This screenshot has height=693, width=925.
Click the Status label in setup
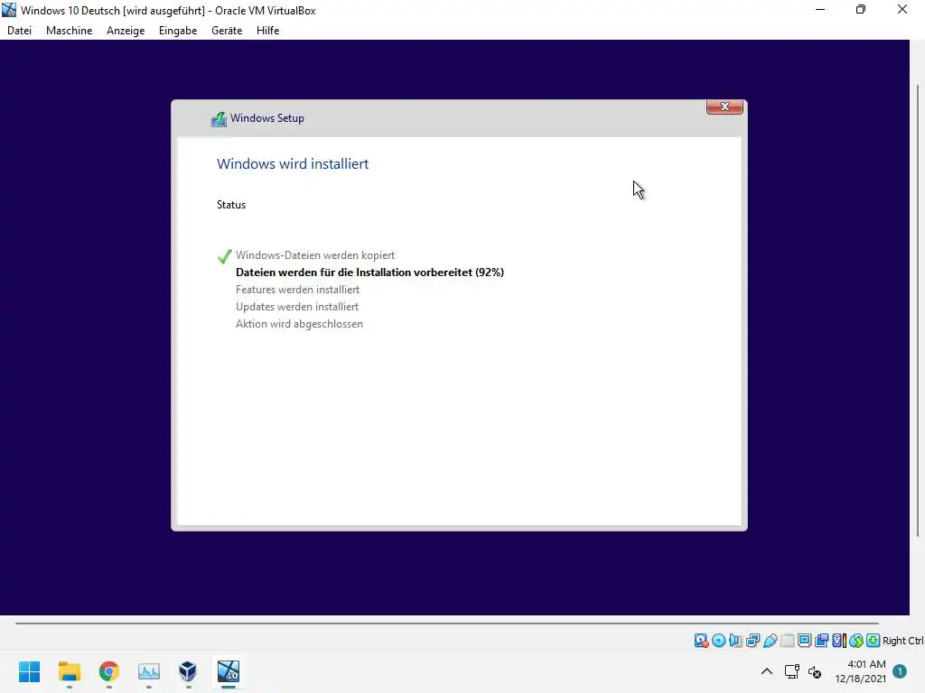pyautogui.click(x=231, y=205)
